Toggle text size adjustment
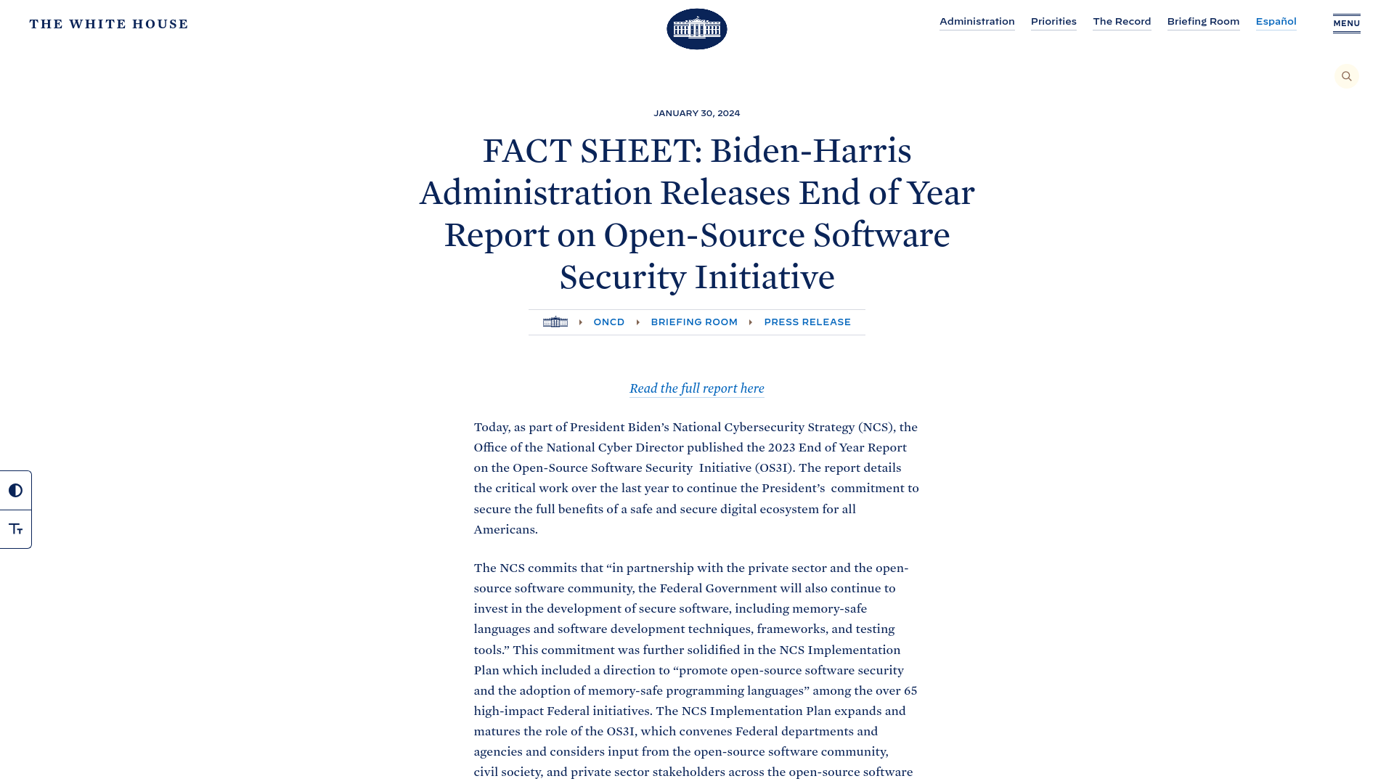 tap(15, 528)
